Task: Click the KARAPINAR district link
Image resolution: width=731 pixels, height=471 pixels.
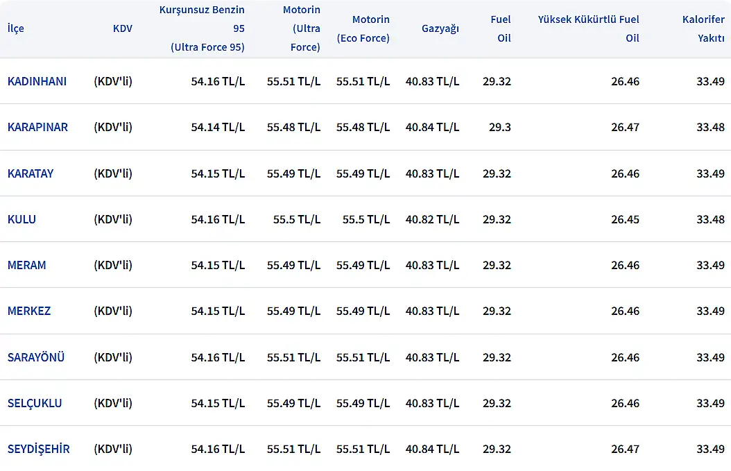Action: (37, 127)
